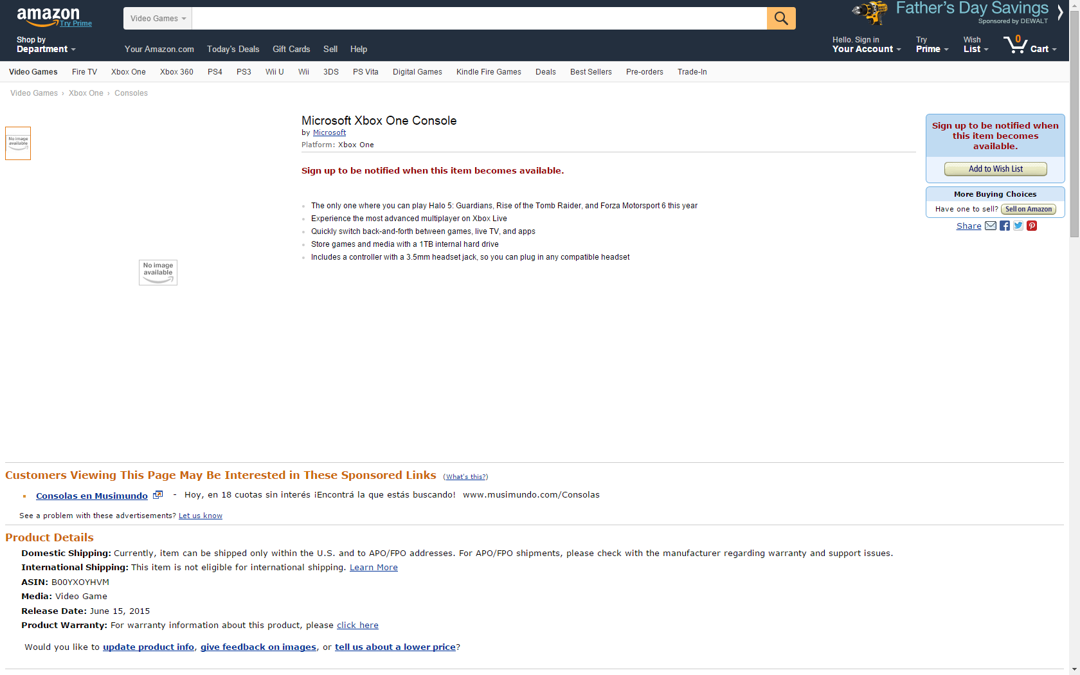Screen dimensions: 1080x675
Task: Share the product on Twitter
Action: pos(1018,226)
